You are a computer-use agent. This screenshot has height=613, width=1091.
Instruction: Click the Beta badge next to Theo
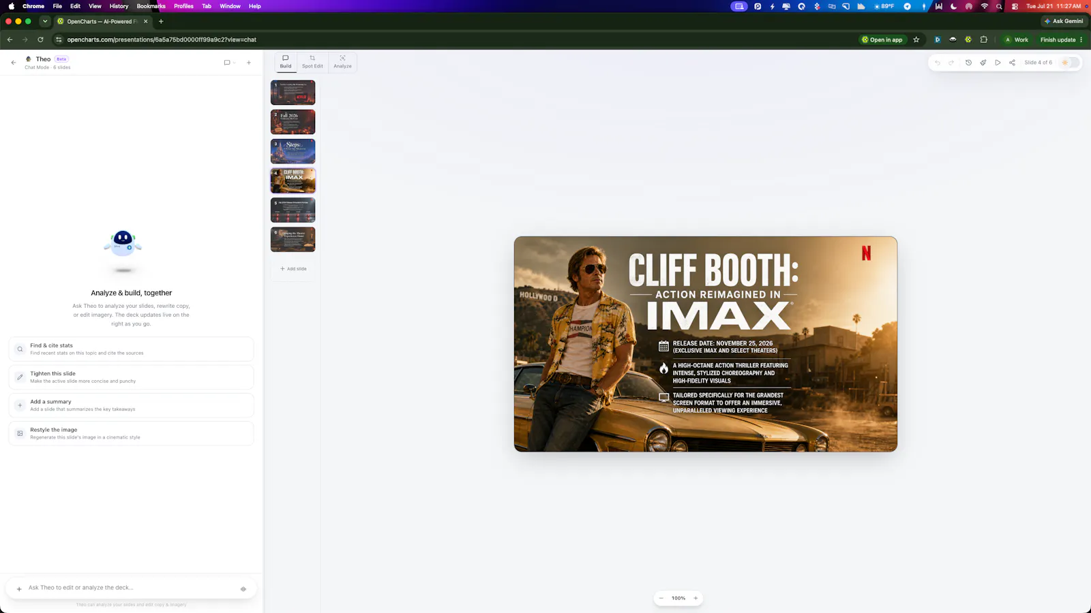point(61,59)
